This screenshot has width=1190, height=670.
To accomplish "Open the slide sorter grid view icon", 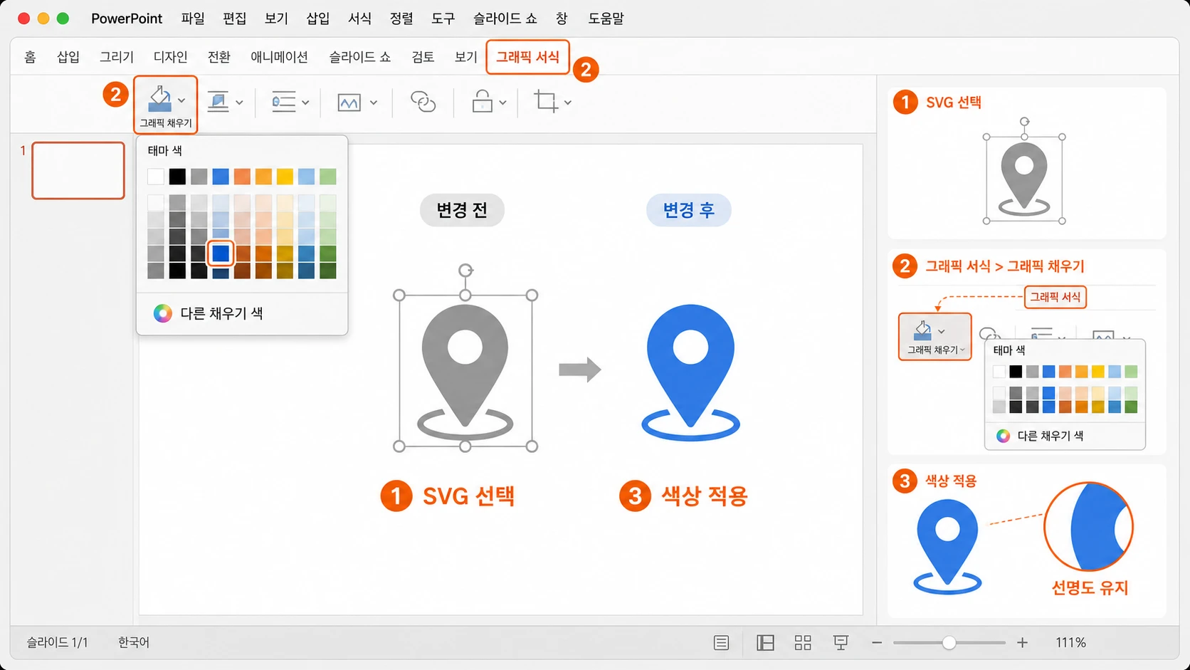I will click(x=803, y=643).
